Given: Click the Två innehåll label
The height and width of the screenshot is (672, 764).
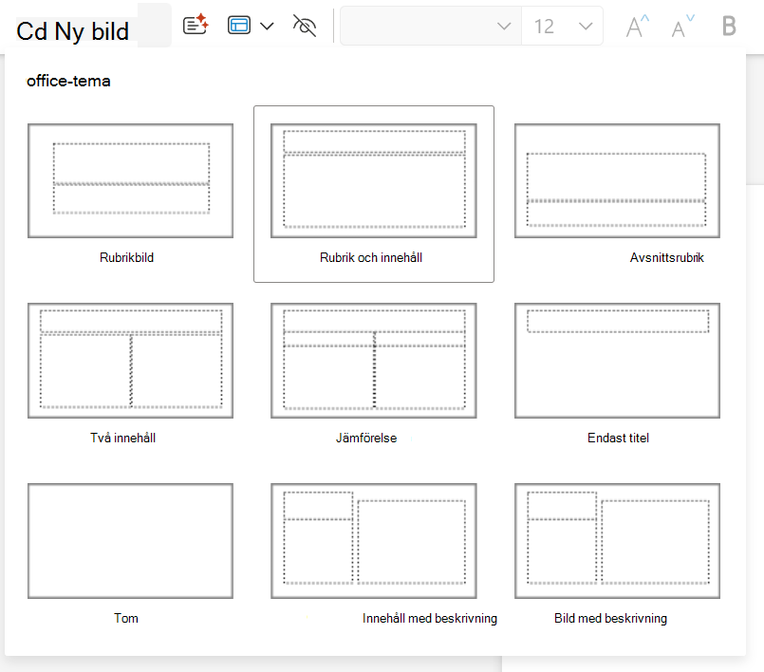Looking at the screenshot, I should 122,438.
